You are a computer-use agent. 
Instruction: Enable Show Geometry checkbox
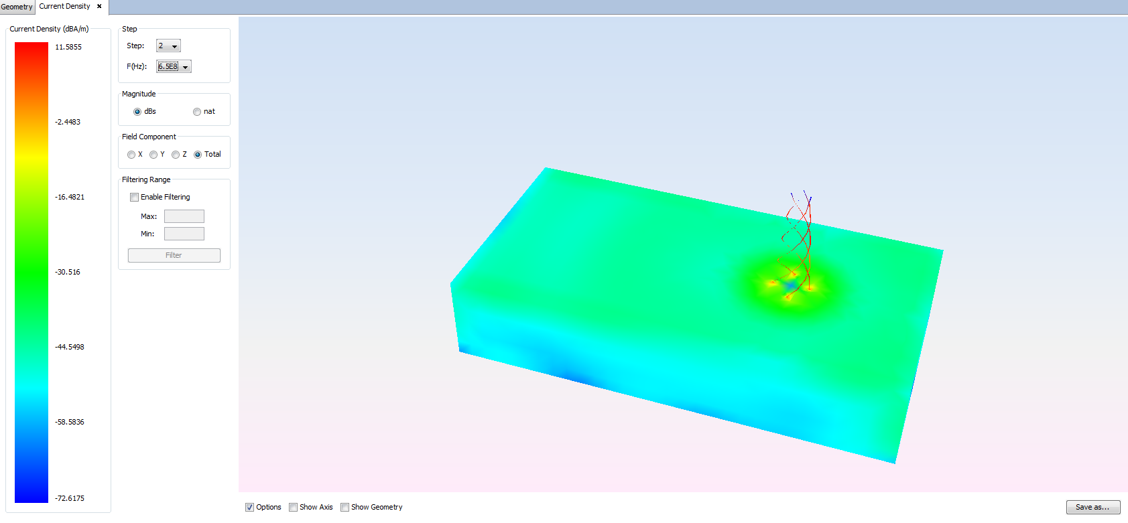[x=345, y=508]
